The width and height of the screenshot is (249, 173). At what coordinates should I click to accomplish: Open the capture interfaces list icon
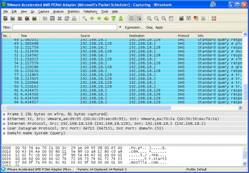[5, 19]
